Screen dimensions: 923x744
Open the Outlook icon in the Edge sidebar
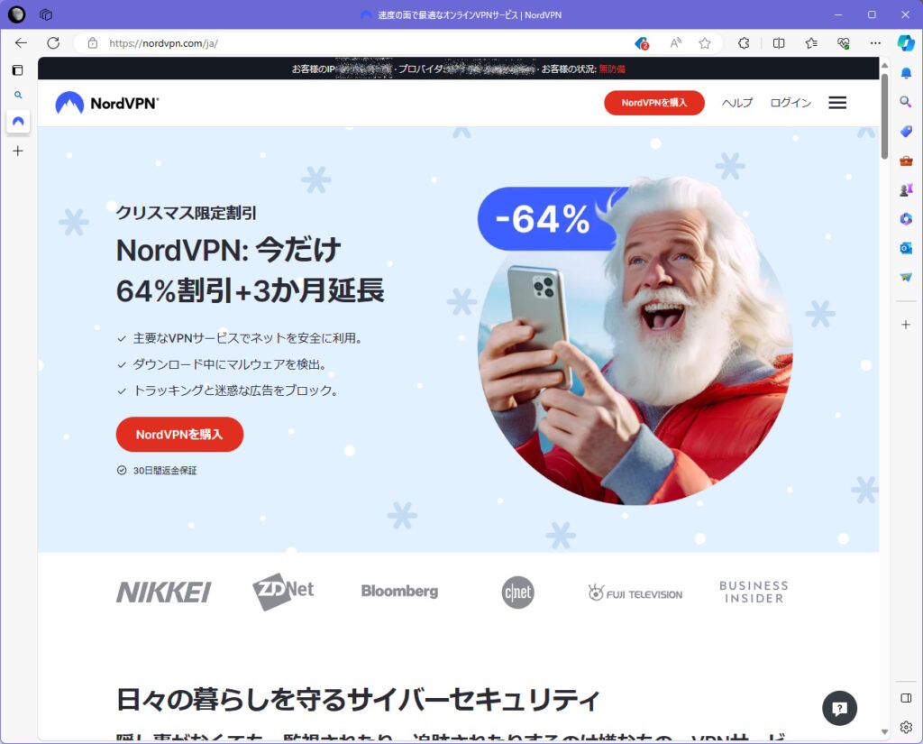click(906, 248)
